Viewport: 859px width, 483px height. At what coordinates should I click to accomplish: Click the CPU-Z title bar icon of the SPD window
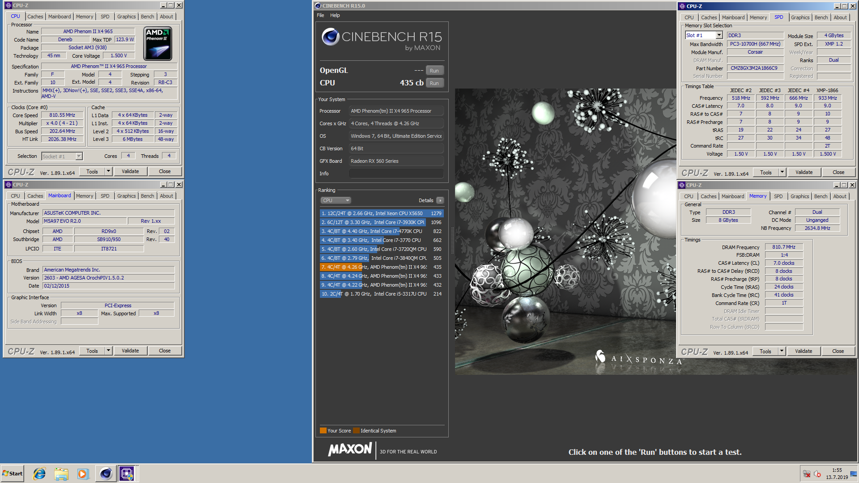(682, 6)
